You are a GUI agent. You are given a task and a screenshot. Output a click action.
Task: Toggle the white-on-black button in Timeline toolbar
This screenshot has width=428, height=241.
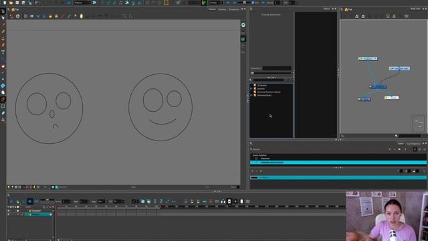(229, 202)
